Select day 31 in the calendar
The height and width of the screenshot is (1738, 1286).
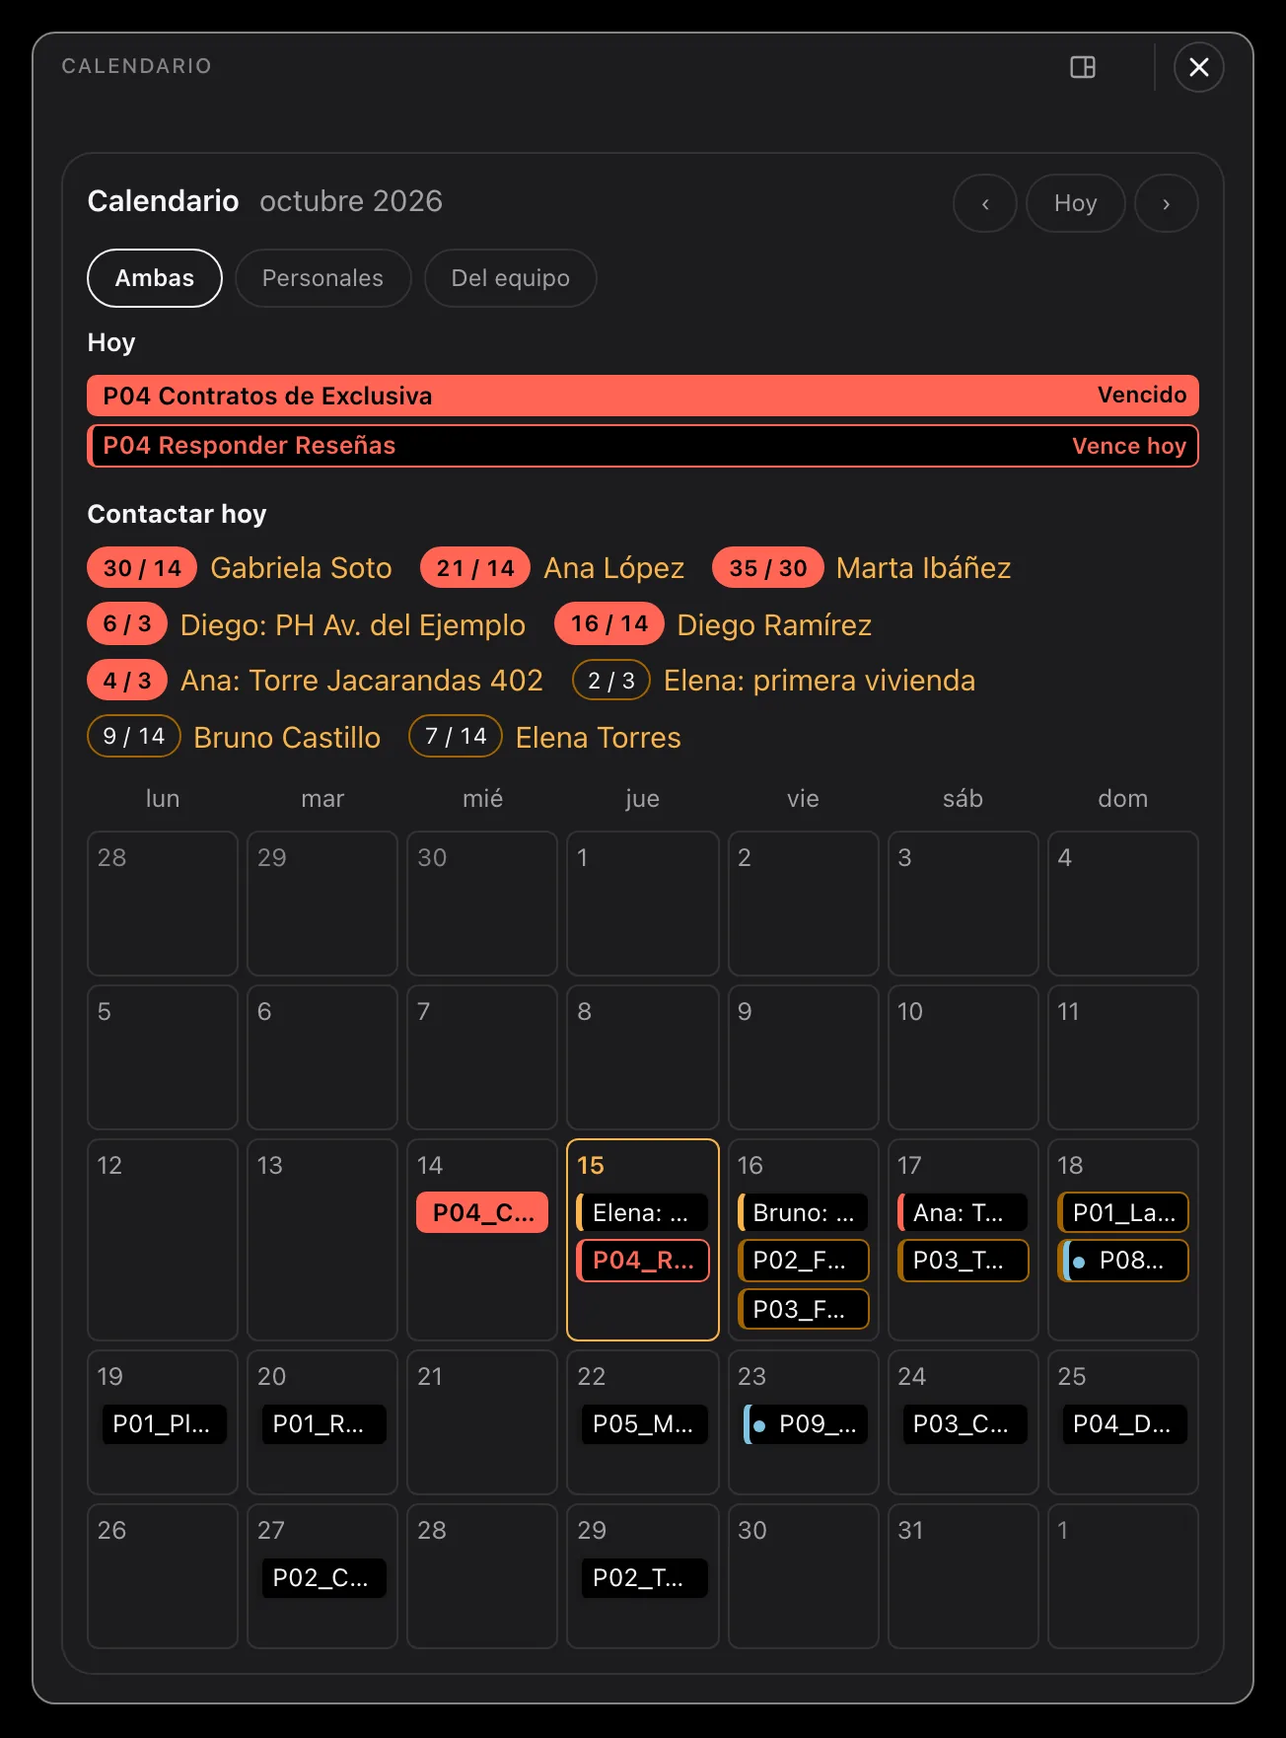[x=963, y=1576]
